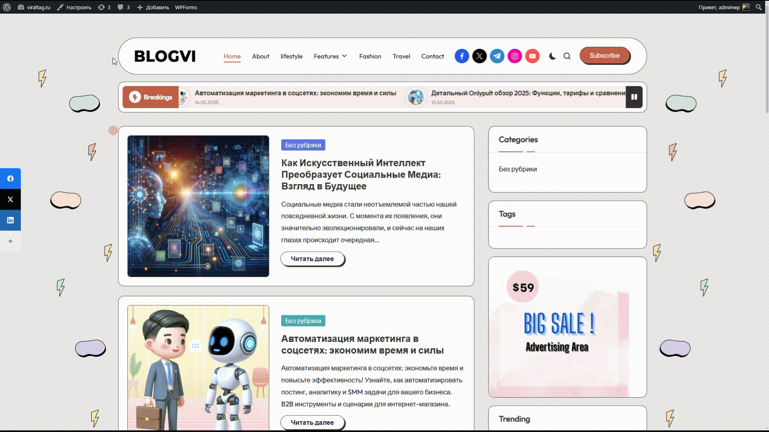769x432 pixels.
Task: Open the Без рубрики category link
Action: (x=517, y=169)
